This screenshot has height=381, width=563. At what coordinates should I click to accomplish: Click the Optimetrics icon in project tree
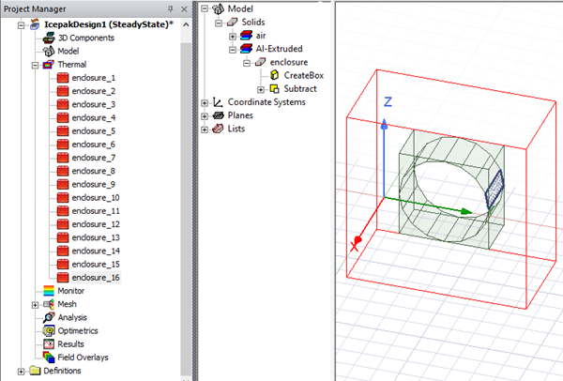[x=50, y=330]
